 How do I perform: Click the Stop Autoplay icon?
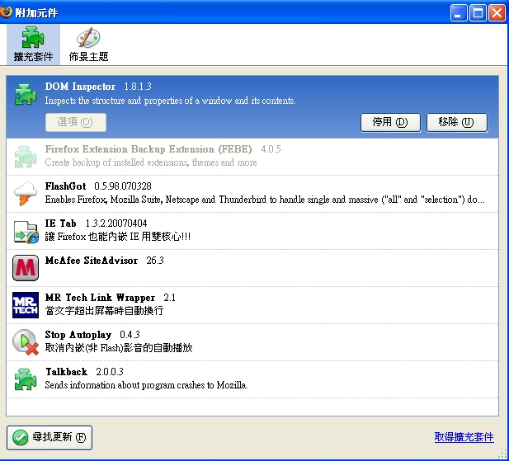[26, 342]
